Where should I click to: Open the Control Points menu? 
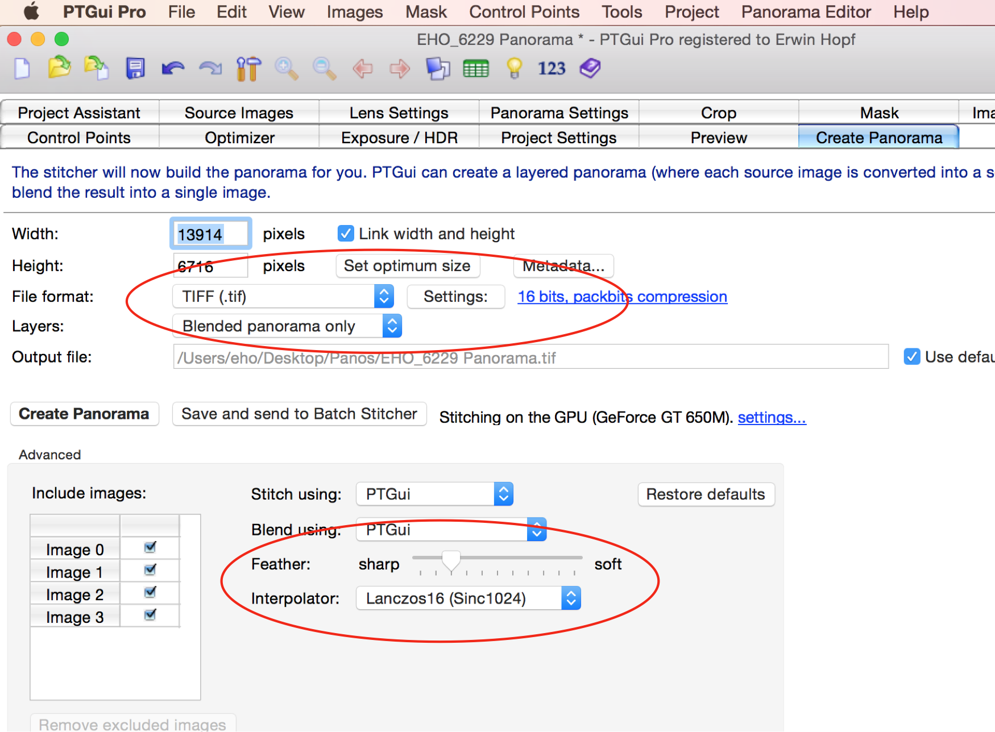(x=524, y=12)
